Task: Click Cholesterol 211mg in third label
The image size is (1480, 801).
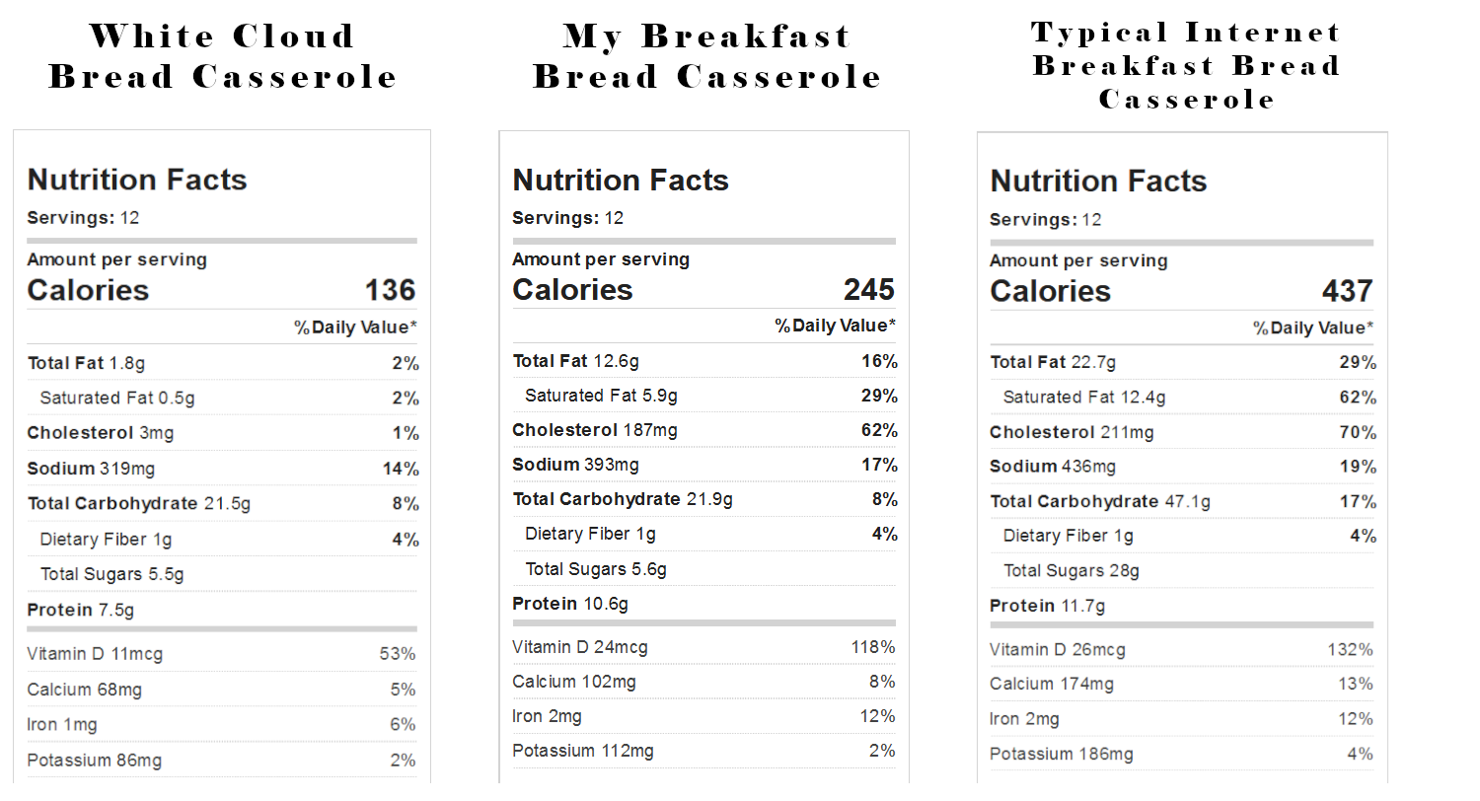Action: (x=1072, y=432)
